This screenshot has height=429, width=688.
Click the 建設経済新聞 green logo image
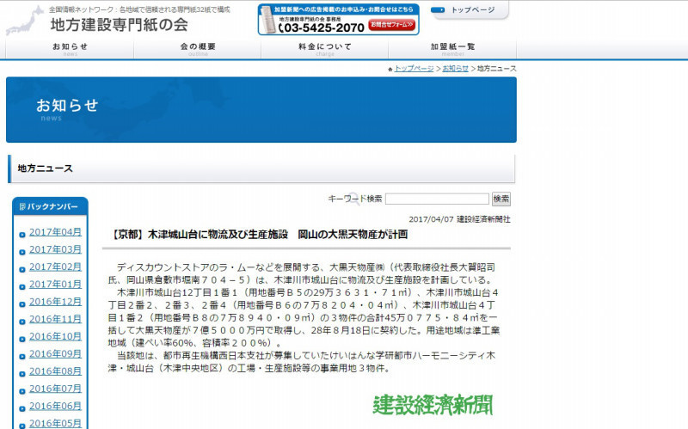(433, 404)
